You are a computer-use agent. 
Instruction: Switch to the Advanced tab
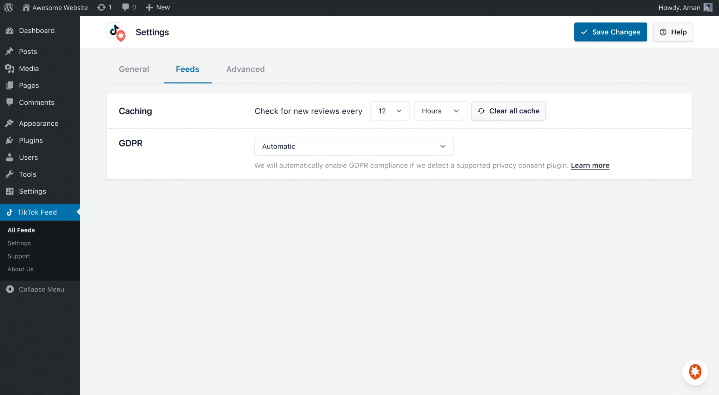tap(245, 69)
